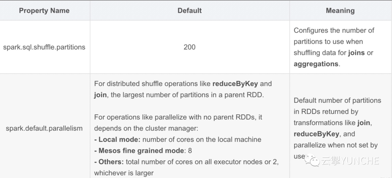
Task: Click bold join in the Default column
Action: 100,95
